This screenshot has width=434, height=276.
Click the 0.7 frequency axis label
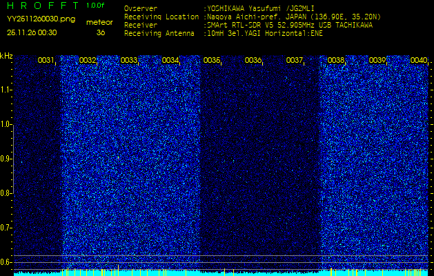click(6, 228)
